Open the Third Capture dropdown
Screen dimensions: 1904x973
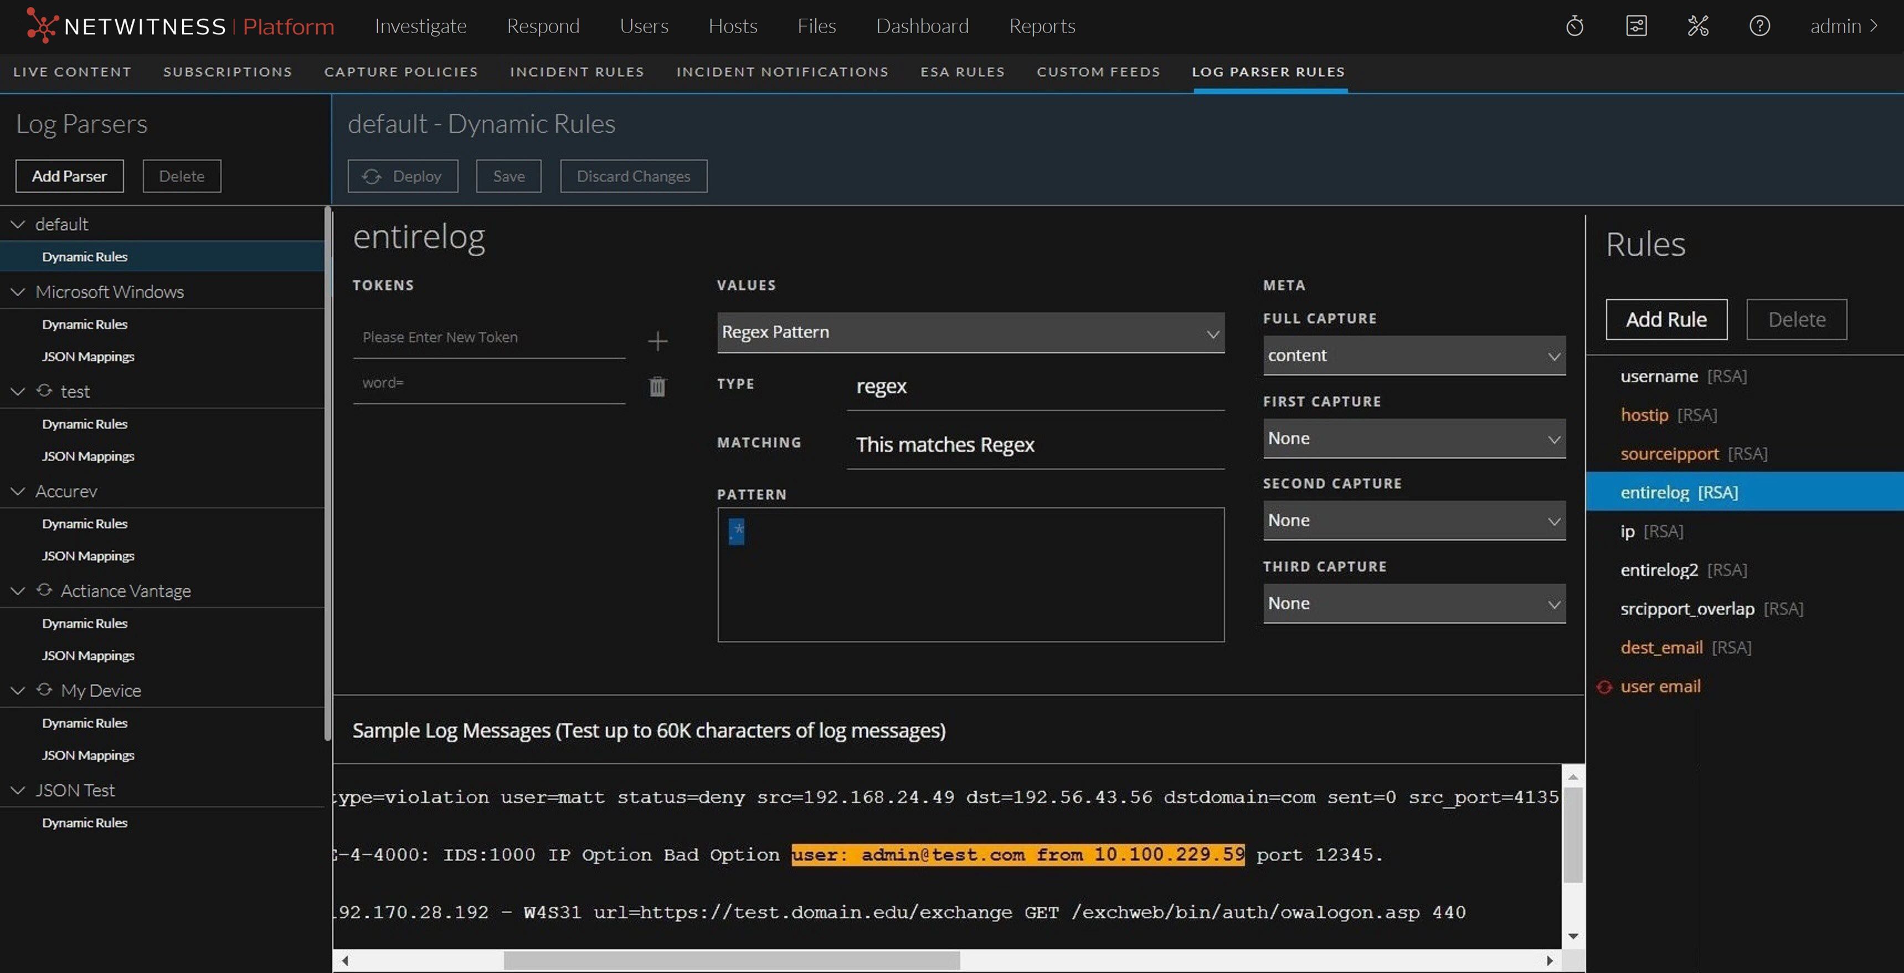(x=1413, y=603)
